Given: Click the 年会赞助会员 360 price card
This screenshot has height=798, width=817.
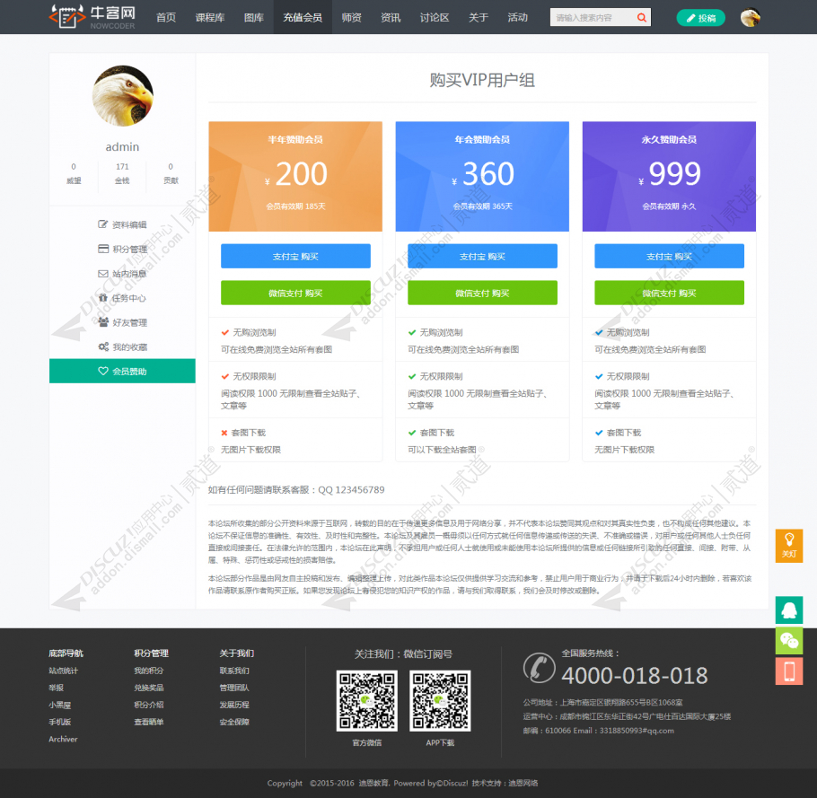Looking at the screenshot, I should tap(482, 176).
